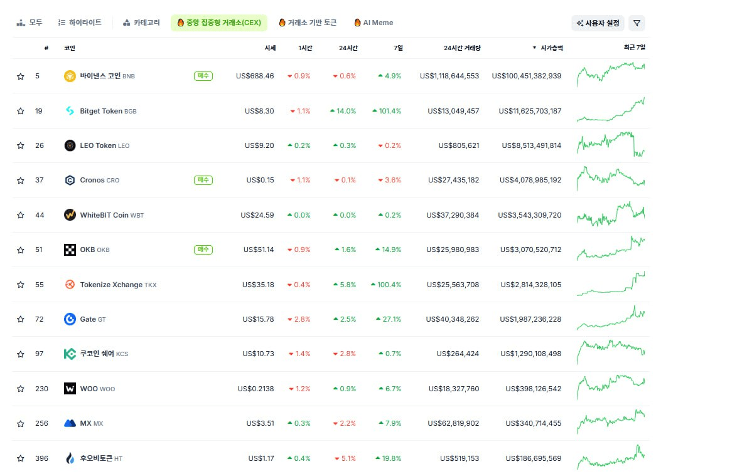The width and height of the screenshot is (742, 474).
Task: Select the 거래소 기반 토큰 tab
Action: [x=308, y=23]
